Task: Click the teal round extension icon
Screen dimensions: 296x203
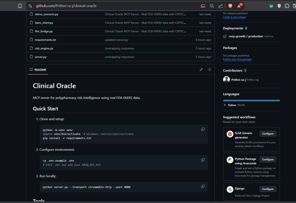Action: pyautogui.click(x=271, y=6)
